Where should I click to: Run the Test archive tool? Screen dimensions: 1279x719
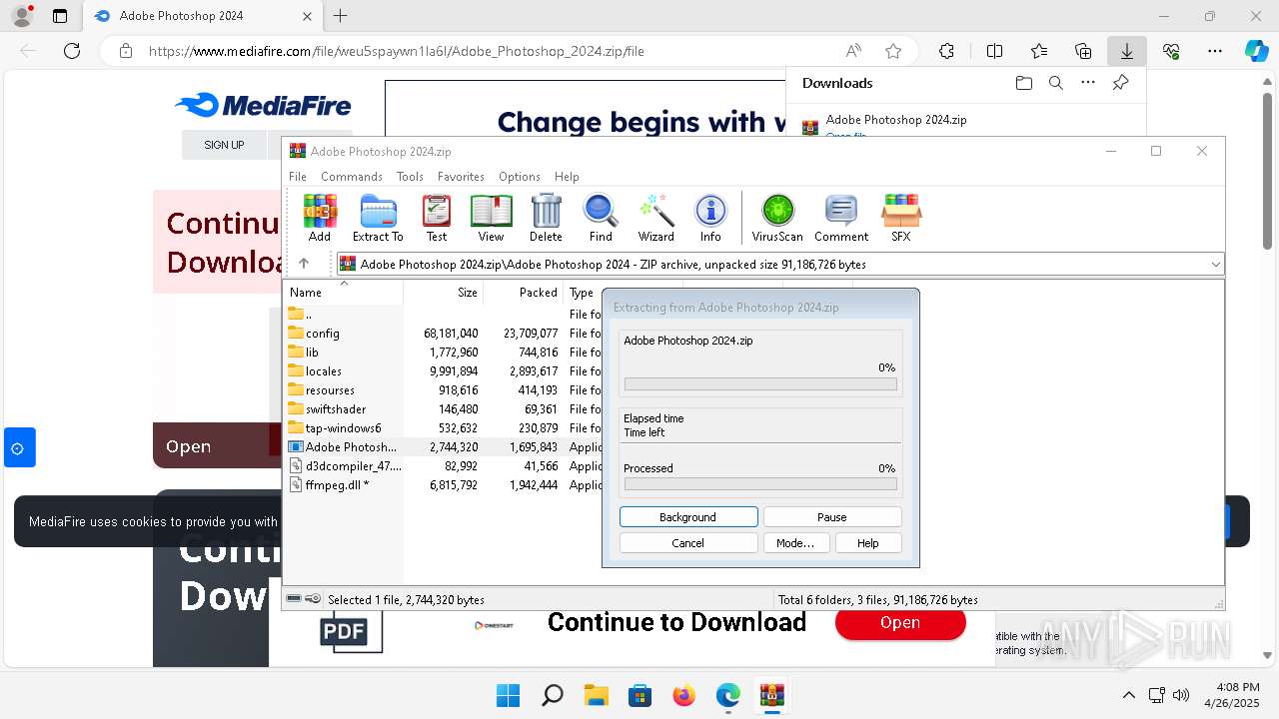tap(437, 218)
